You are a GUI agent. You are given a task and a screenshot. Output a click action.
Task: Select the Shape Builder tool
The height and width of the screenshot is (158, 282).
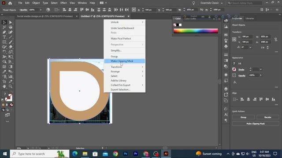tap(4, 62)
